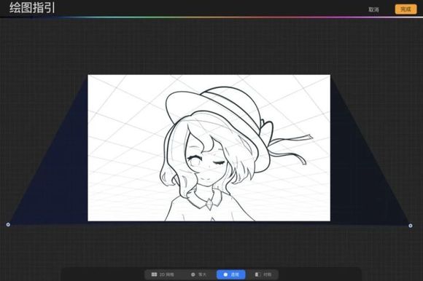Image resolution: width=423 pixels, height=281 pixels.
Task: Tap dark area left of canvas
Action: (54, 175)
